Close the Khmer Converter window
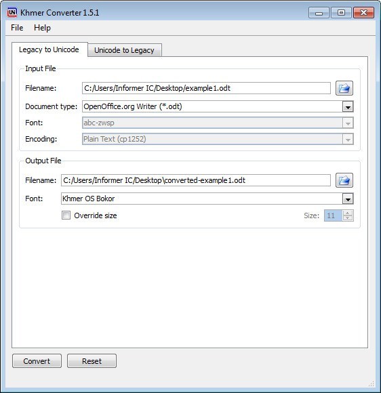 point(363,12)
